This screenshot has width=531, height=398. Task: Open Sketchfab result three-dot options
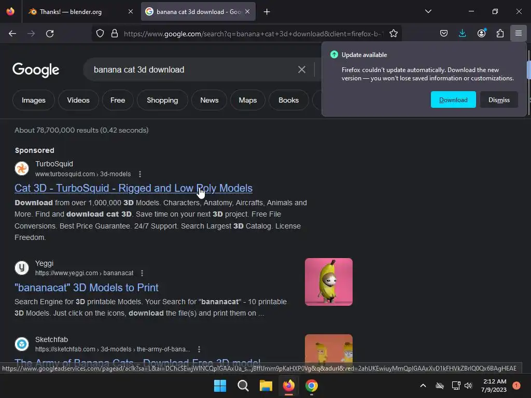click(x=199, y=349)
